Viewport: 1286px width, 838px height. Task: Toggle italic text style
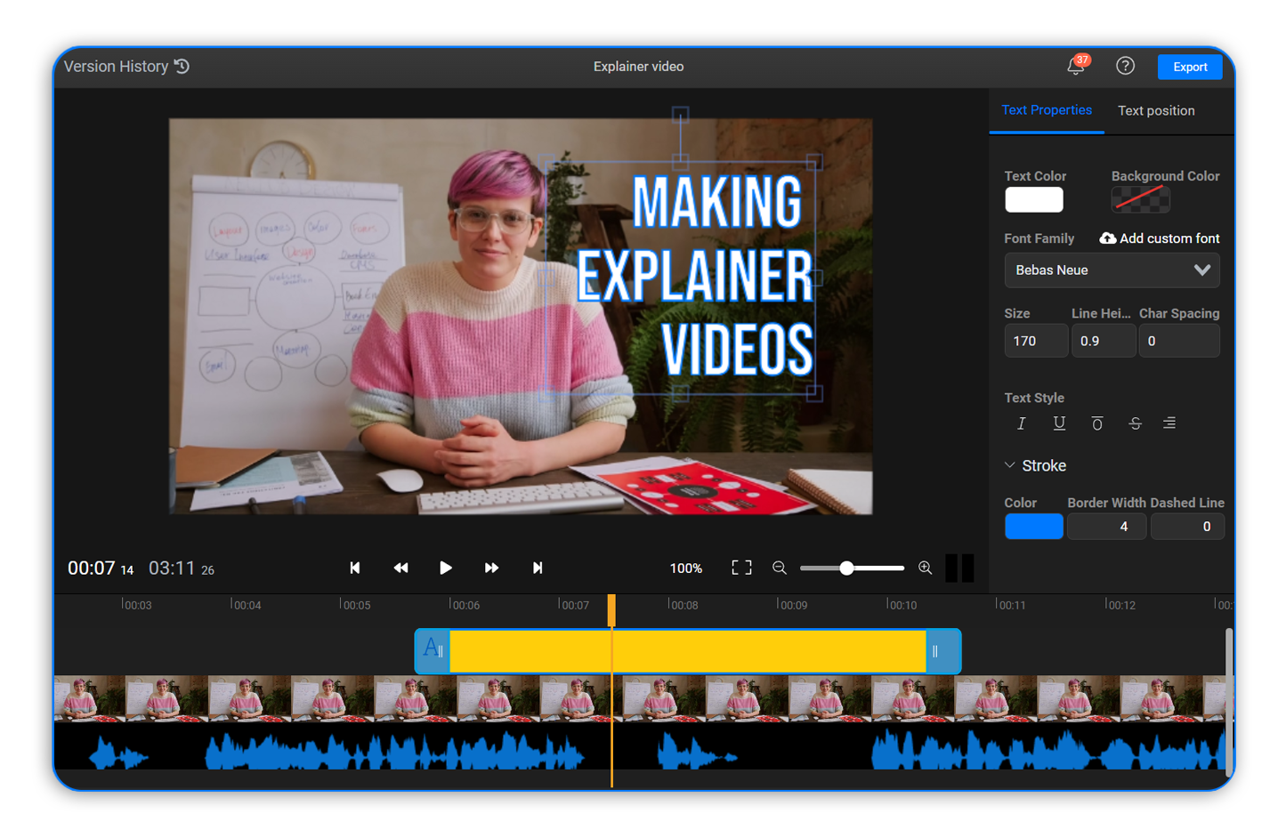1022,423
